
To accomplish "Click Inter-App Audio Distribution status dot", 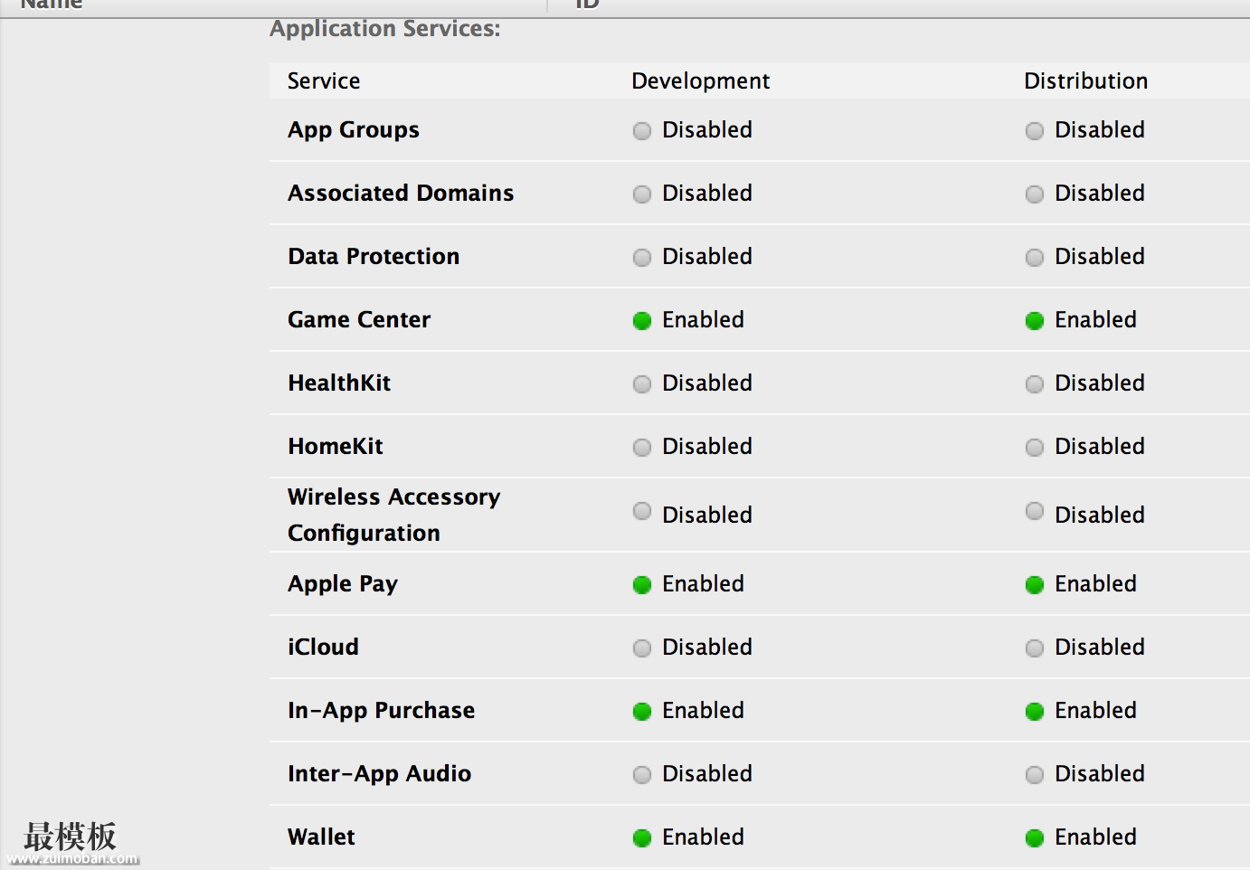I will (x=1035, y=775).
